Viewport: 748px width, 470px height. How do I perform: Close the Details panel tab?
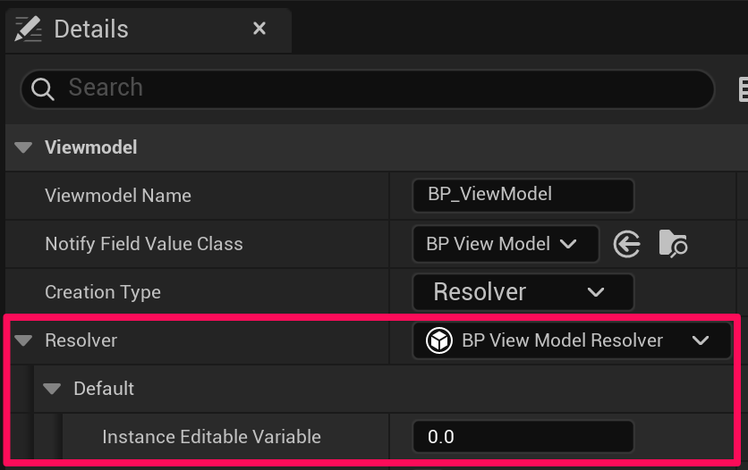coord(259,29)
